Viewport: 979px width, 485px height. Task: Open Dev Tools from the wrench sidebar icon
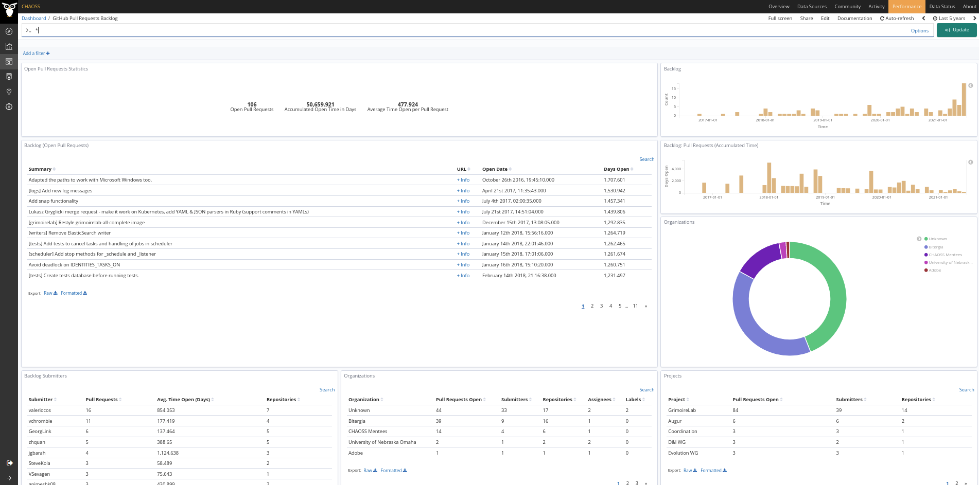click(9, 92)
